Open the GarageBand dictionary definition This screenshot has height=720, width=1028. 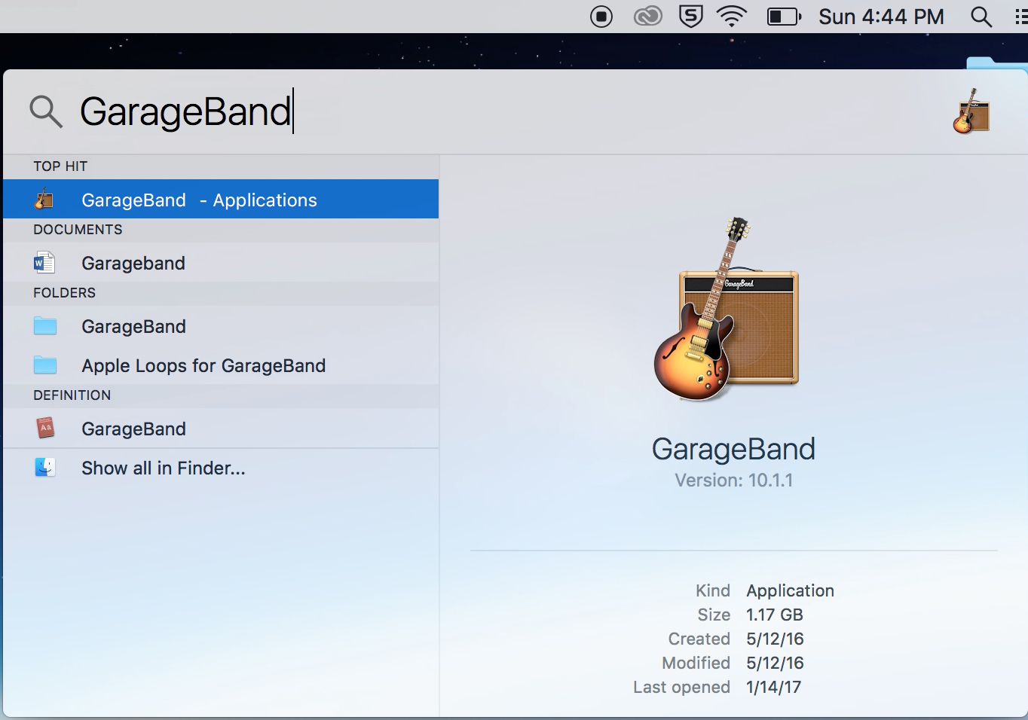[x=221, y=429]
